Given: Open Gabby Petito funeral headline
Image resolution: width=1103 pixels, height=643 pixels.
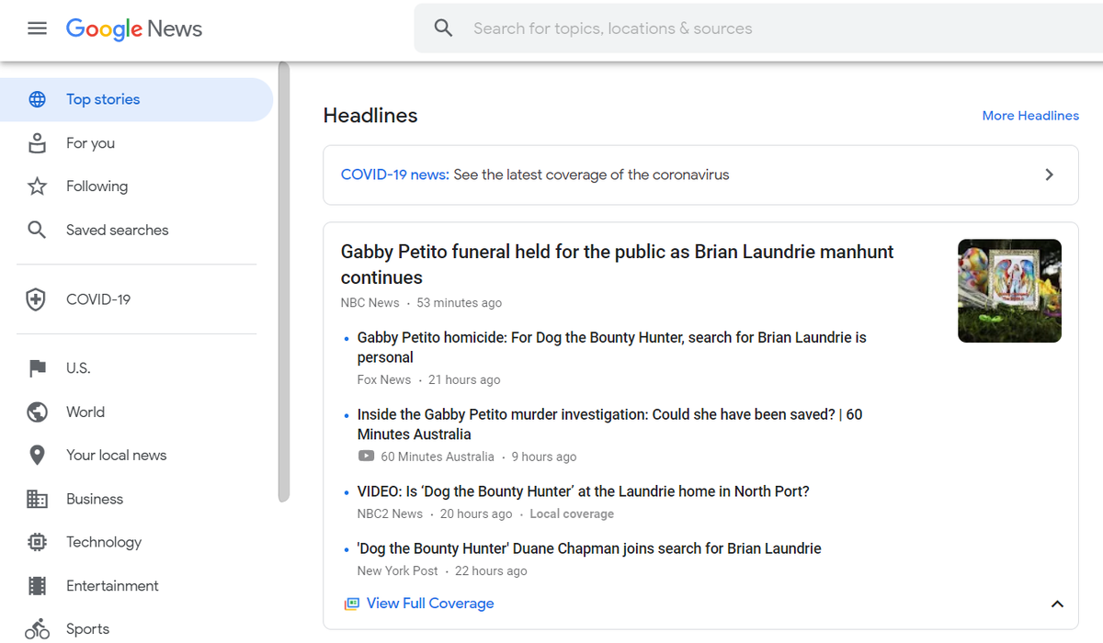Looking at the screenshot, I should [x=617, y=265].
